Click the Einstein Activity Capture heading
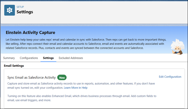 point(31,32)
